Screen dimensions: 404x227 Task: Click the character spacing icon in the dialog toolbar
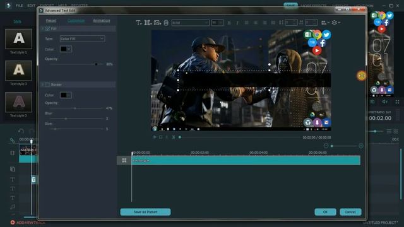(x=301, y=23)
